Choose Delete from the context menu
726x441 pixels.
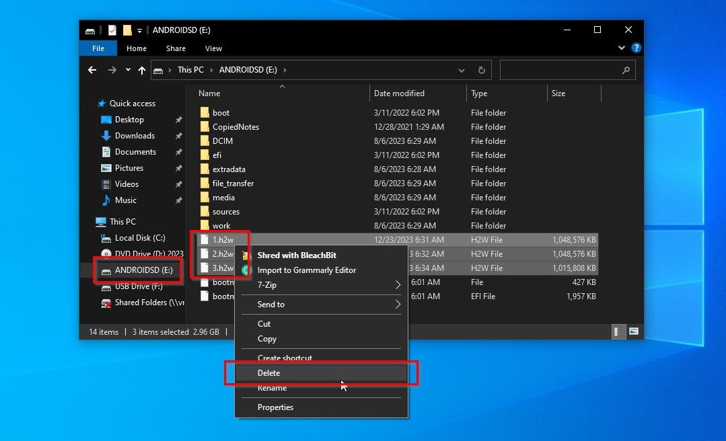[x=269, y=373]
